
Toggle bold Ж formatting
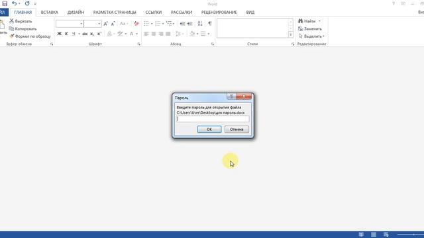(59, 34)
